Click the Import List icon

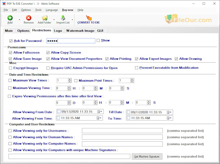pyautogui.click(x=63, y=18)
